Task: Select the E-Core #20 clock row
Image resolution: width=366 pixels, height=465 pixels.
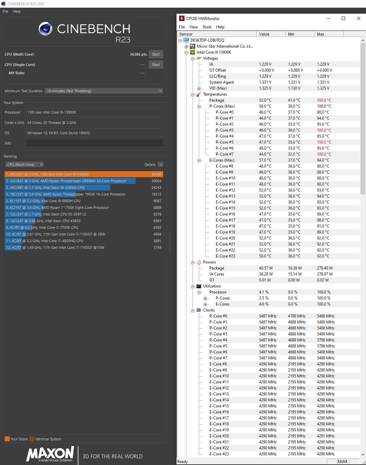Action: (268, 436)
